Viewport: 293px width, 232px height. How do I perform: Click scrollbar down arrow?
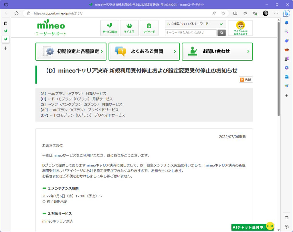[278, 230]
